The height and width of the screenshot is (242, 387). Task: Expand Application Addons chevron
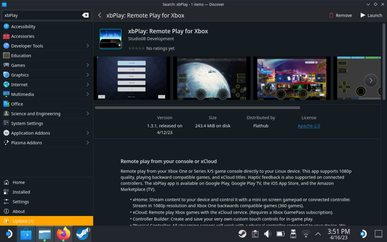[88, 133]
